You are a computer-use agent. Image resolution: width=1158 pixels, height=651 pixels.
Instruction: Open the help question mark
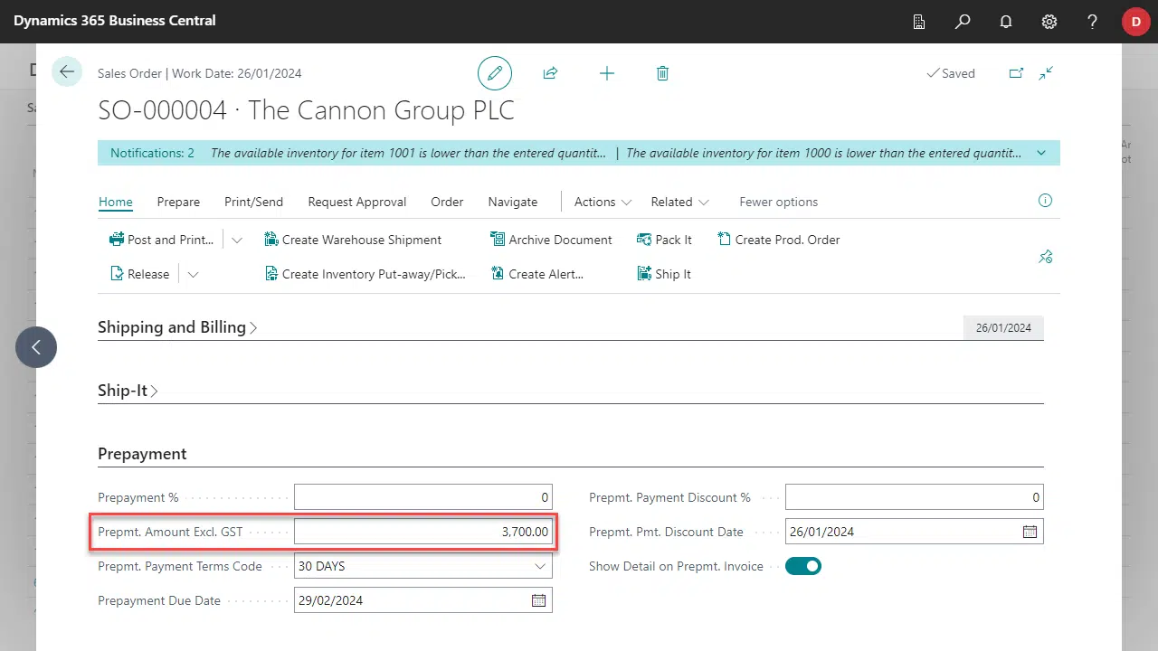[x=1093, y=22]
